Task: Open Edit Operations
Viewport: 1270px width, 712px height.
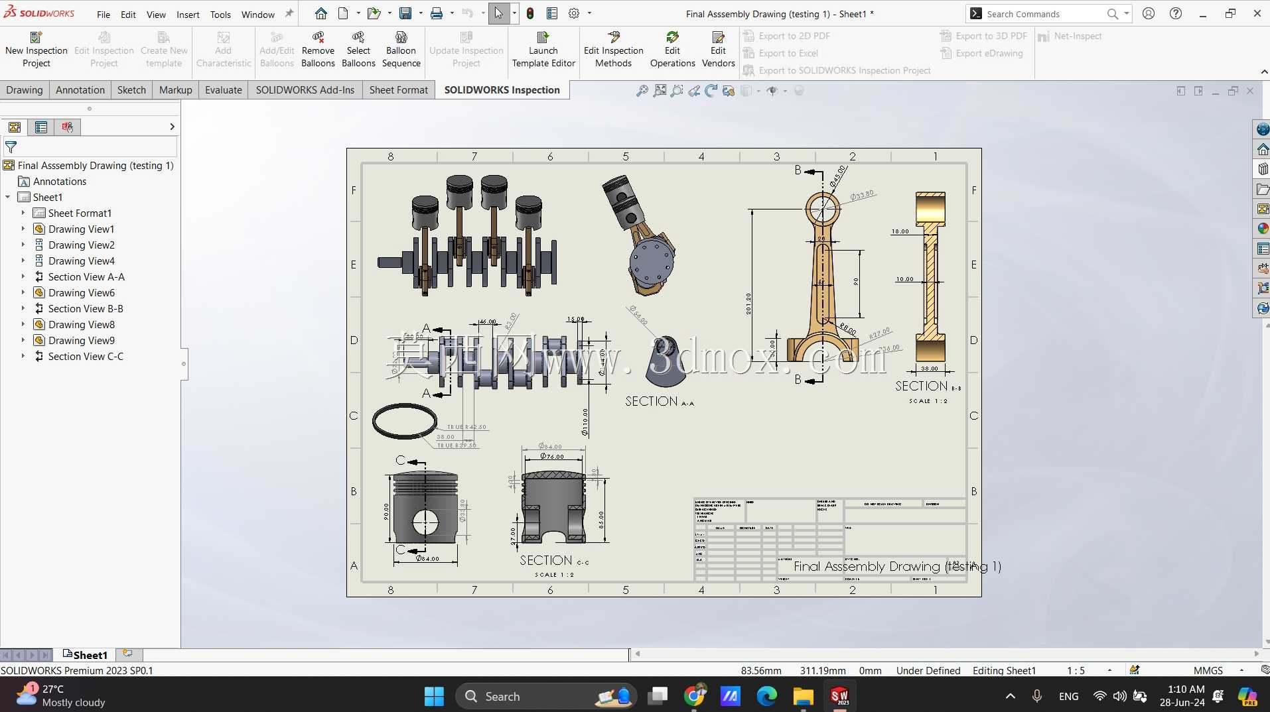Action: (672, 50)
